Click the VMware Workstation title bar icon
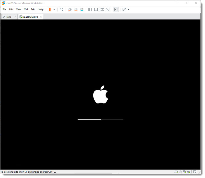This screenshot has height=178, width=205. (x=3, y=3)
